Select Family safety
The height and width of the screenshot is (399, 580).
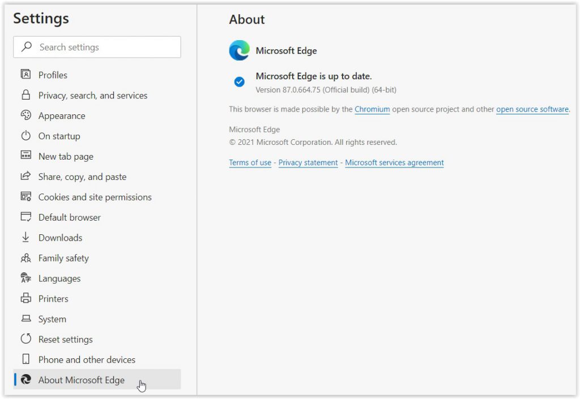point(97,258)
